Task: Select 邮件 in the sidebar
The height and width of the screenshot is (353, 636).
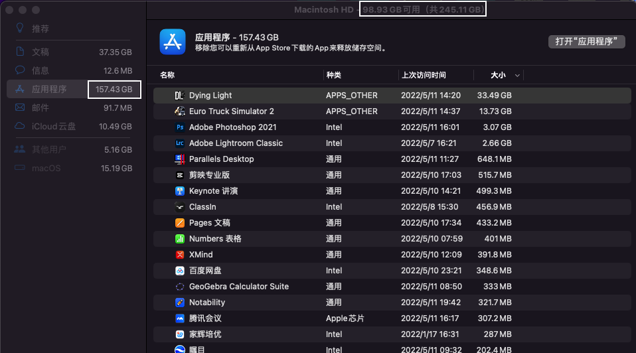Action: point(40,107)
